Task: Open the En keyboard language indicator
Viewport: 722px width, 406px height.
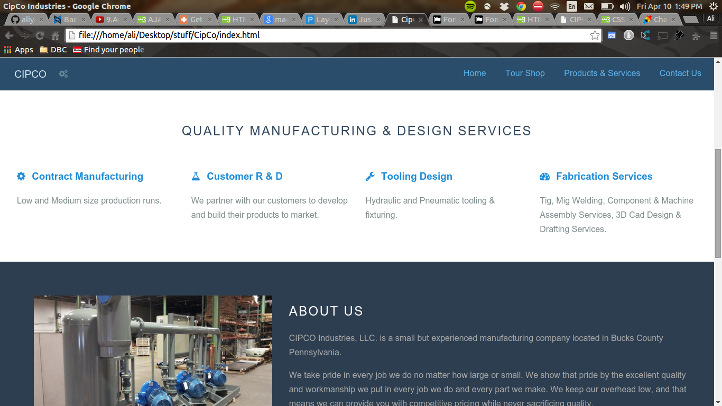Action: 572,6
